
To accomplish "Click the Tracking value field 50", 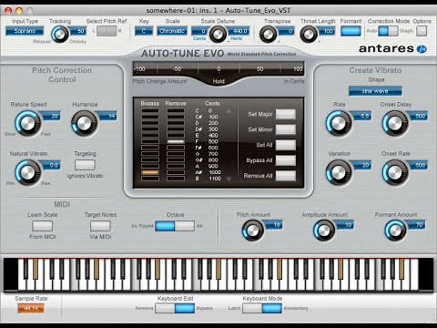I will point(78,31).
